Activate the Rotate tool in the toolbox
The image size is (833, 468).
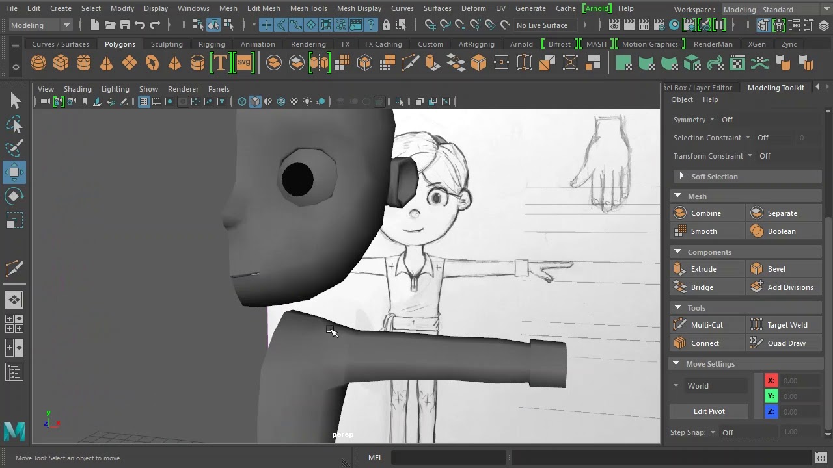coord(14,196)
